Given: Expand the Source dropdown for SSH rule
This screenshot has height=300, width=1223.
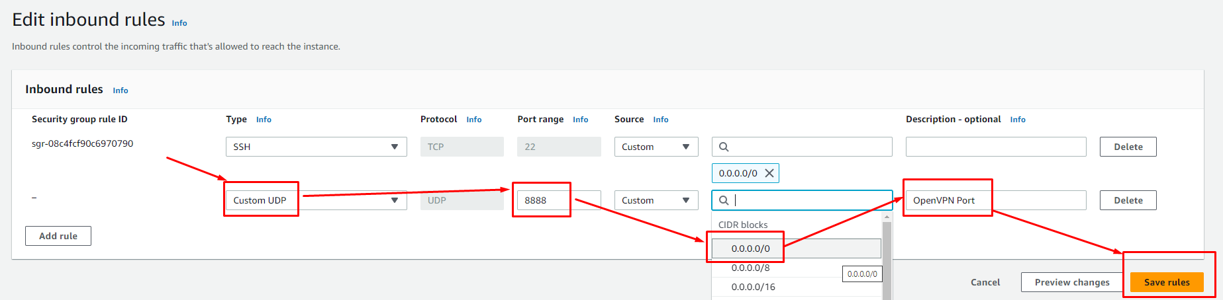Looking at the screenshot, I should 656,147.
